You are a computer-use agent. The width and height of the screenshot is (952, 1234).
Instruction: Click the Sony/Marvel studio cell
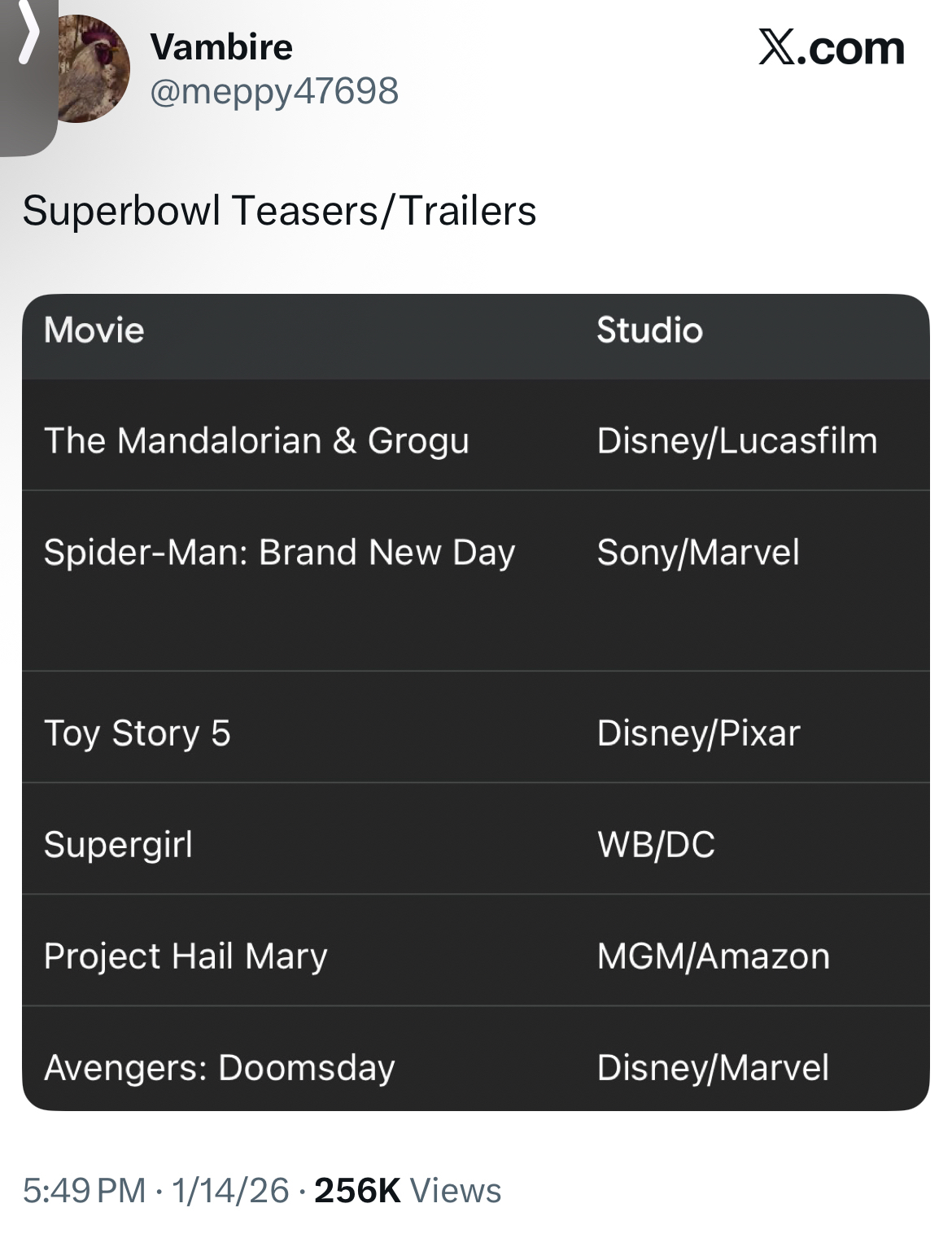tap(698, 553)
